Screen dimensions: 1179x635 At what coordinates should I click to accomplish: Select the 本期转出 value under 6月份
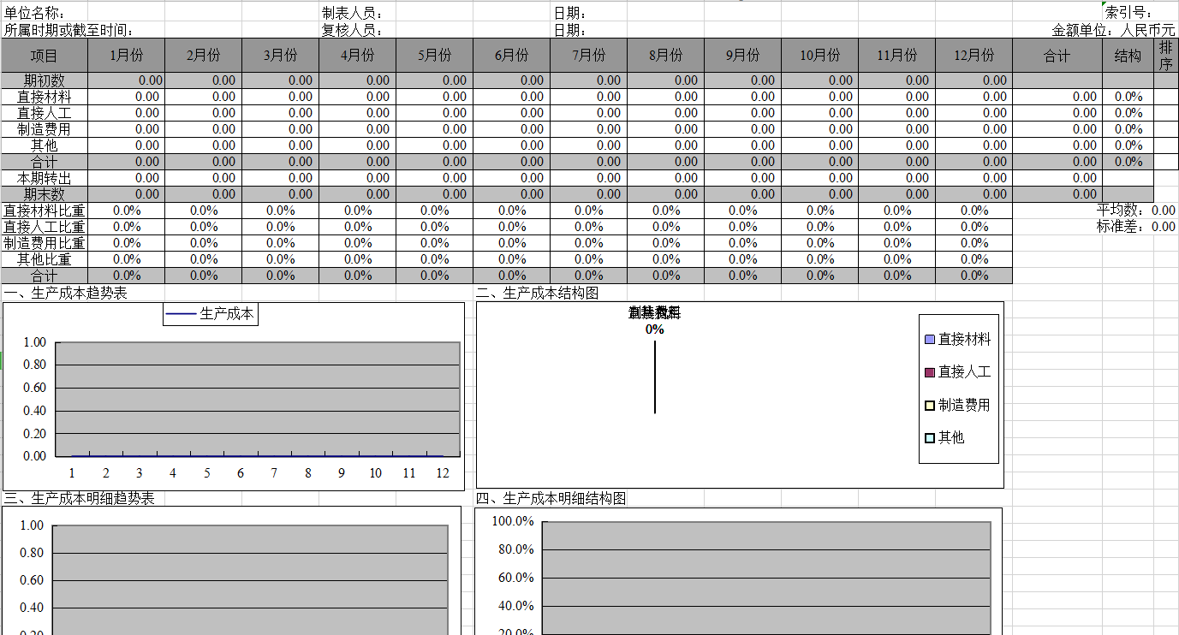[x=511, y=178]
